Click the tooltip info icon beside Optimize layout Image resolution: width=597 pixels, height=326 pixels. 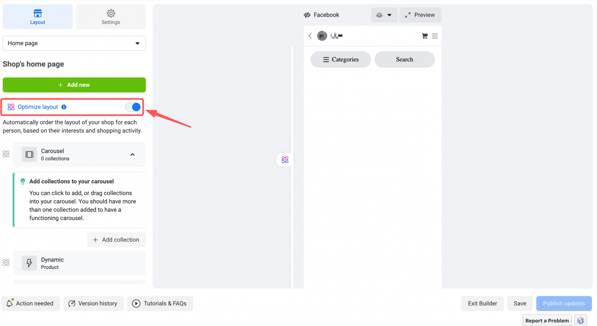64,107
